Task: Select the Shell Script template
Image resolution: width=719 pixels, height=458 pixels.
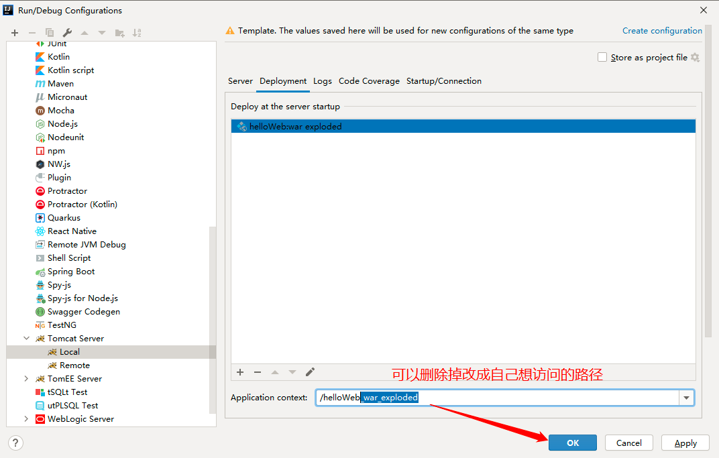Action: (69, 258)
